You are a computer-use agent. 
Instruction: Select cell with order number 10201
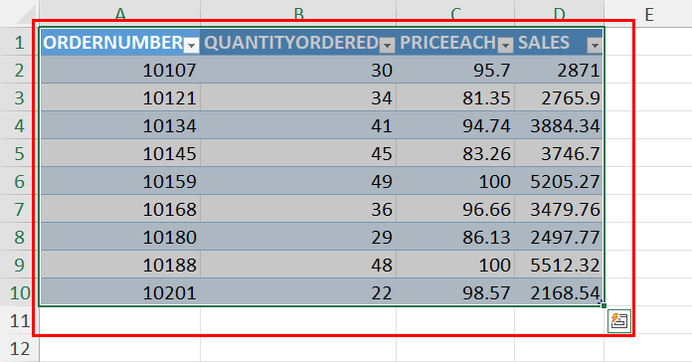pos(119,291)
